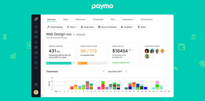This screenshot has height=101, width=205.
Task: Switch to the Overview tab
Action: click(51, 19)
